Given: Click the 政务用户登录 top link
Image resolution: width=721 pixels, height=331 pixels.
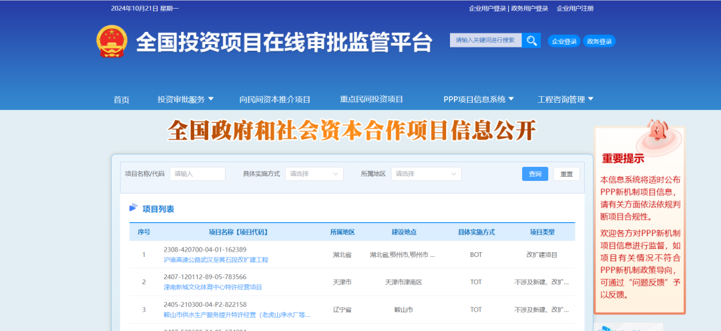Looking at the screenshot, I should (x=529, y=8).
